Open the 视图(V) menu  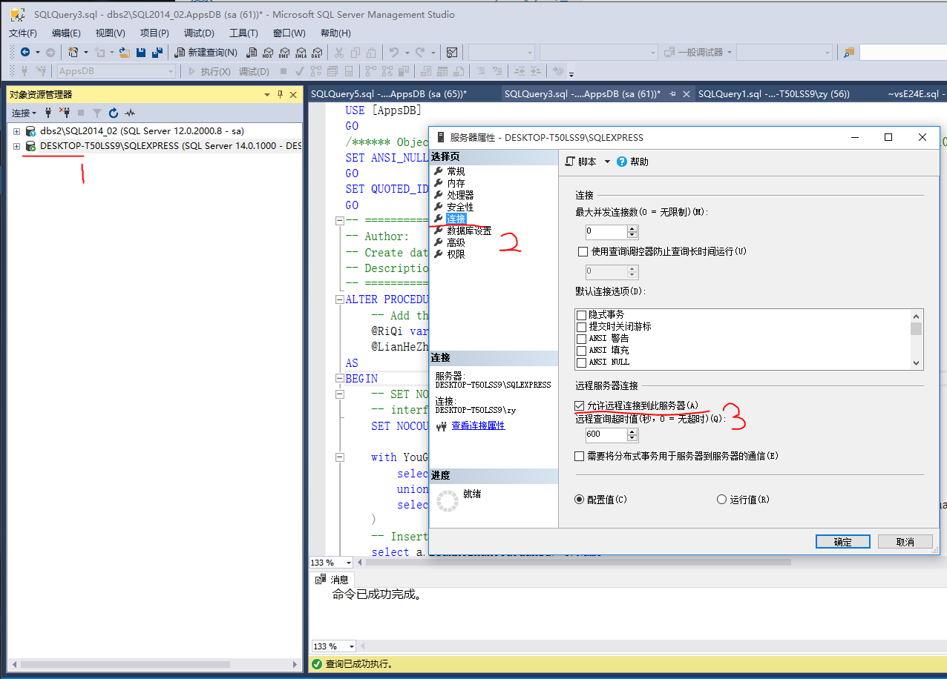[111, 33]
